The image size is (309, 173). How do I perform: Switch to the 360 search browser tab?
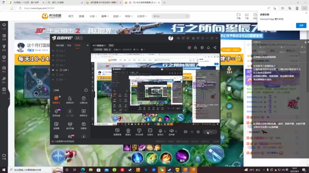coord(65,3)
